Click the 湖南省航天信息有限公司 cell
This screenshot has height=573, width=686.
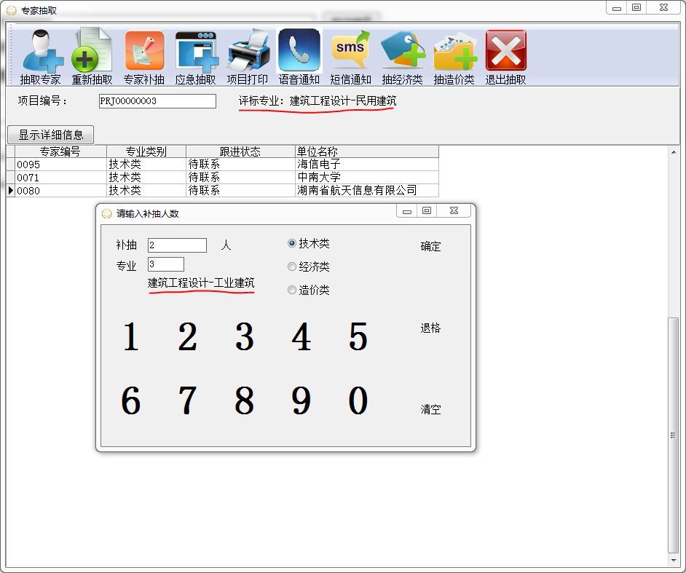(366, 190)
